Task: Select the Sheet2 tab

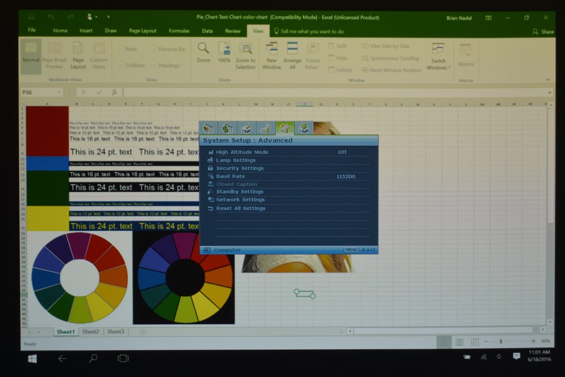Action: click(x=90, y=332)
